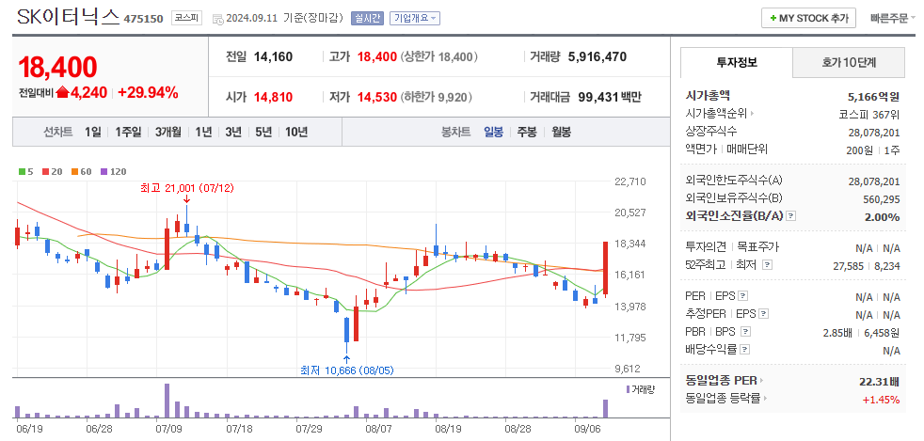This screenshot has height=441, width=924.
Task: Select the 3개월 line chart period
Action: point(168,132)
